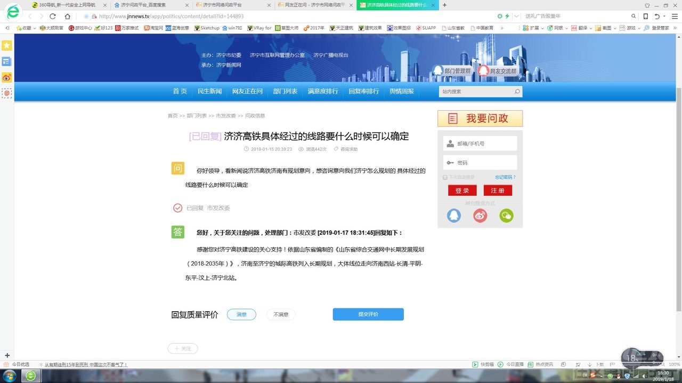Collapse bookmarks bar with left chevron
This screenshot has width=682, height=383.
tap(7, 28)
